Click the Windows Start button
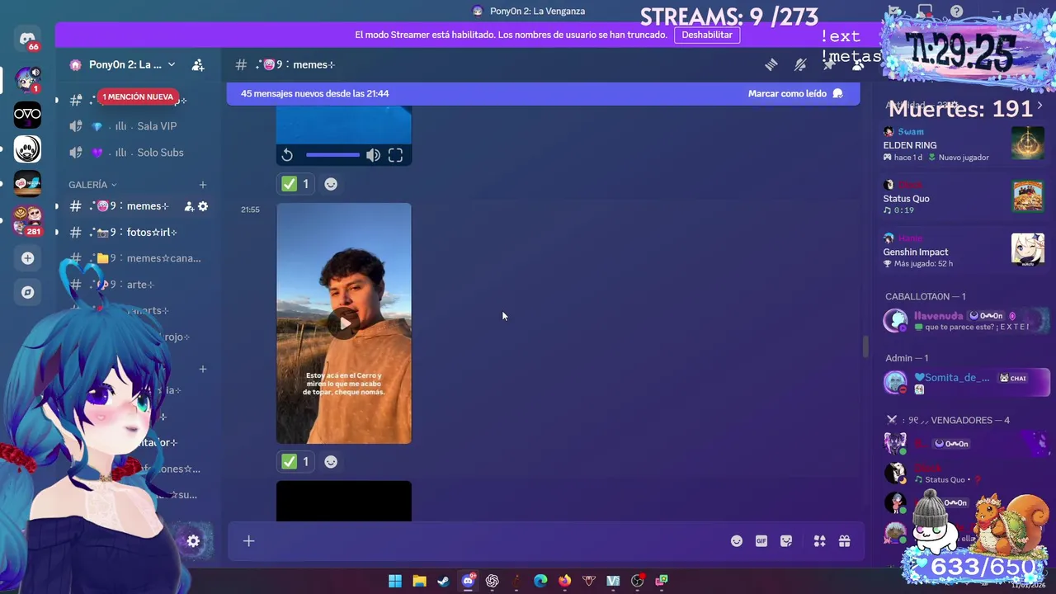1056x594 pixels. (395, 581)
